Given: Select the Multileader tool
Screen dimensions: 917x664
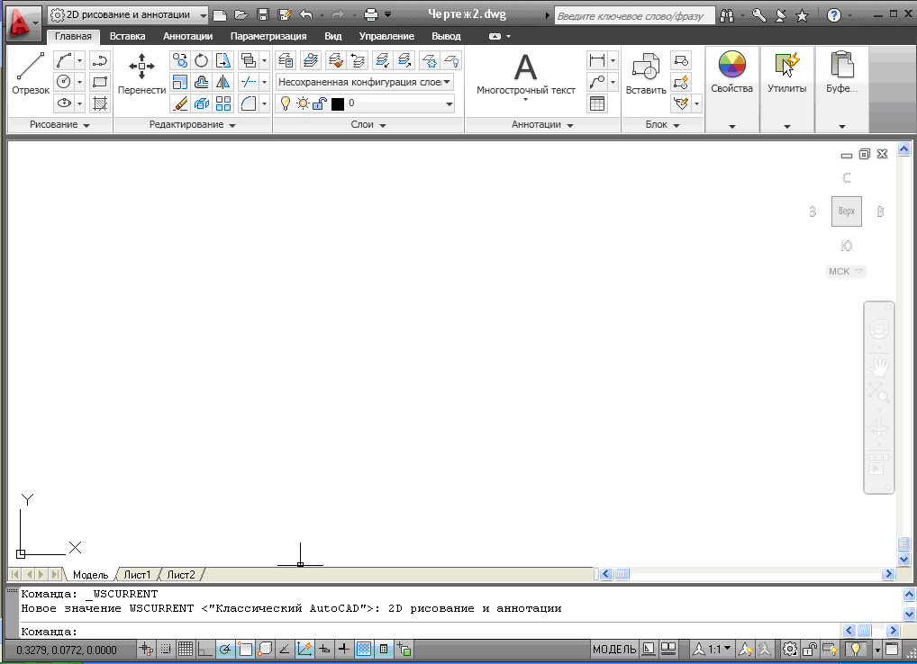Looking at the screenshot, I should (597, 82).
